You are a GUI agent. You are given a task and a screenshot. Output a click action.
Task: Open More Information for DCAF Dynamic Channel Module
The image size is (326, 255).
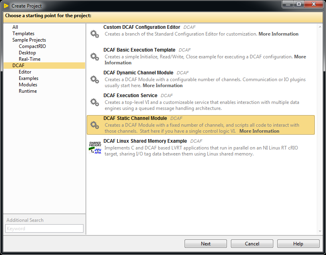[x=163, y=86]
